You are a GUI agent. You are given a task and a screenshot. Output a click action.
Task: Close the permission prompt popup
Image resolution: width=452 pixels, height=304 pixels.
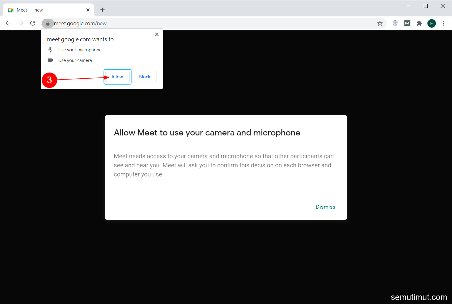point(157,34)
